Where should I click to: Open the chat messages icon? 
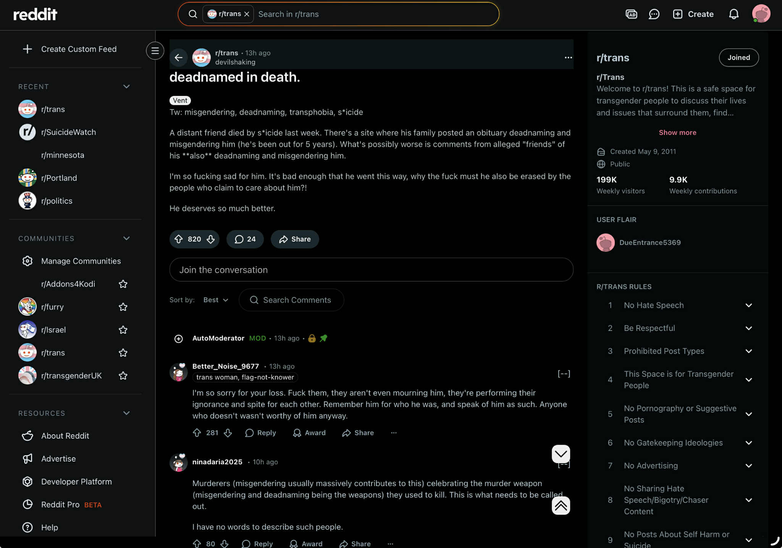point(654,14)
